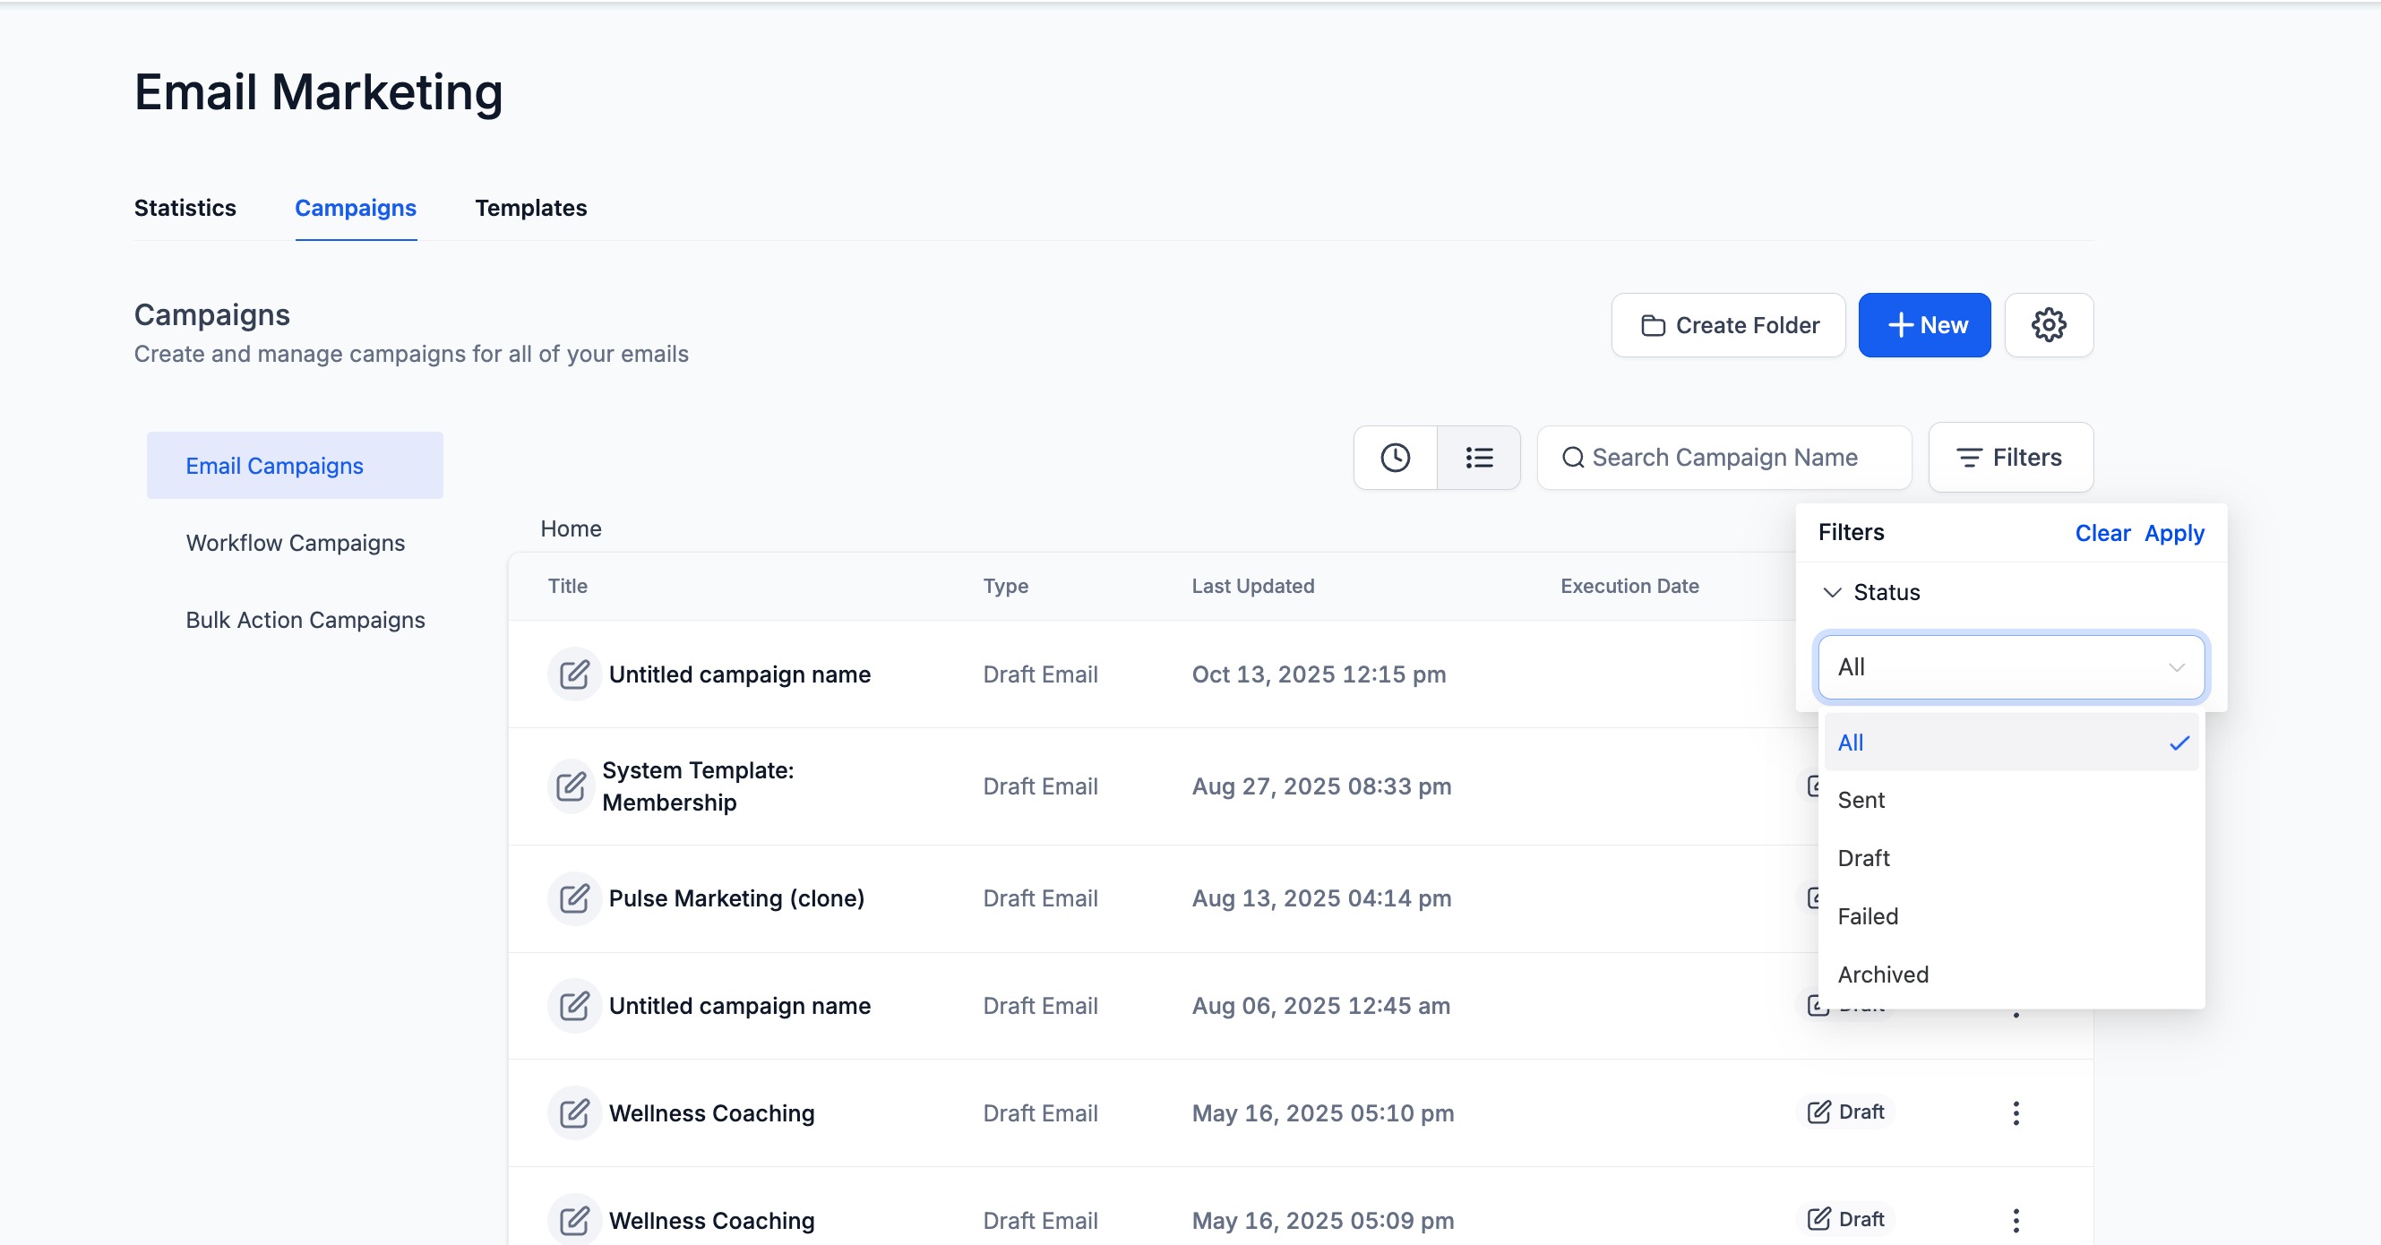Switch to list view icon
This screenshot has width=2381, height=1245.
pos(1479,458)
